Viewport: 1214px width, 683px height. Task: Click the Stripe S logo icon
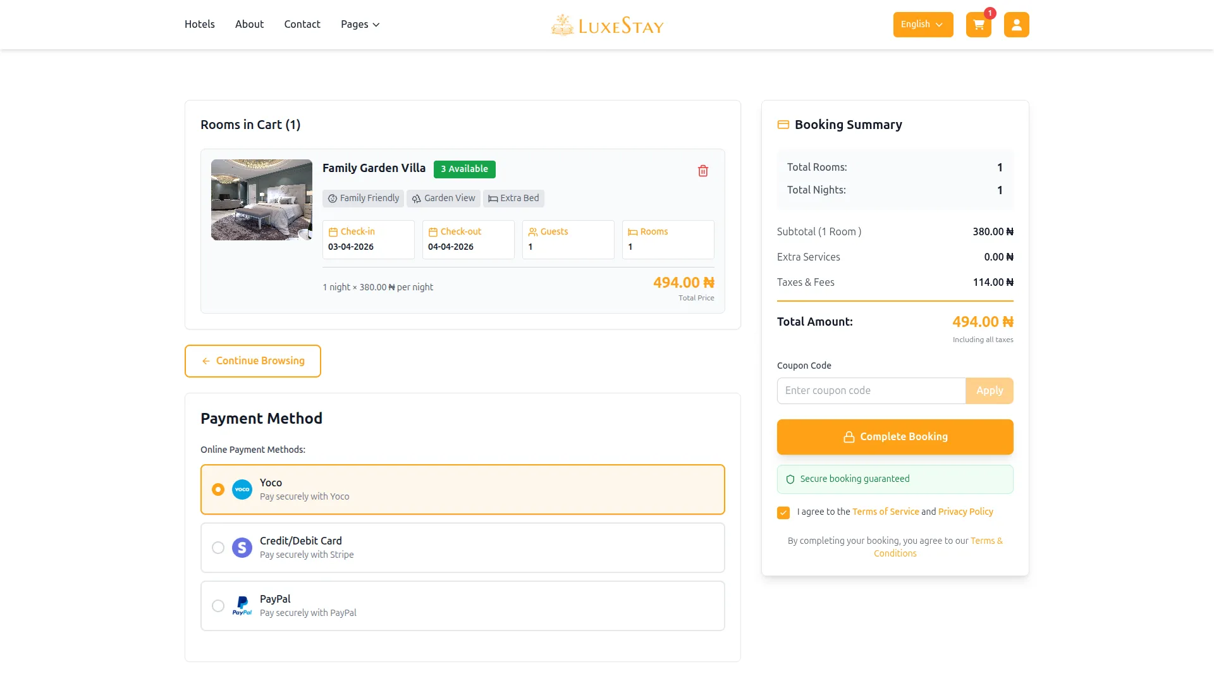pos(242,548)
